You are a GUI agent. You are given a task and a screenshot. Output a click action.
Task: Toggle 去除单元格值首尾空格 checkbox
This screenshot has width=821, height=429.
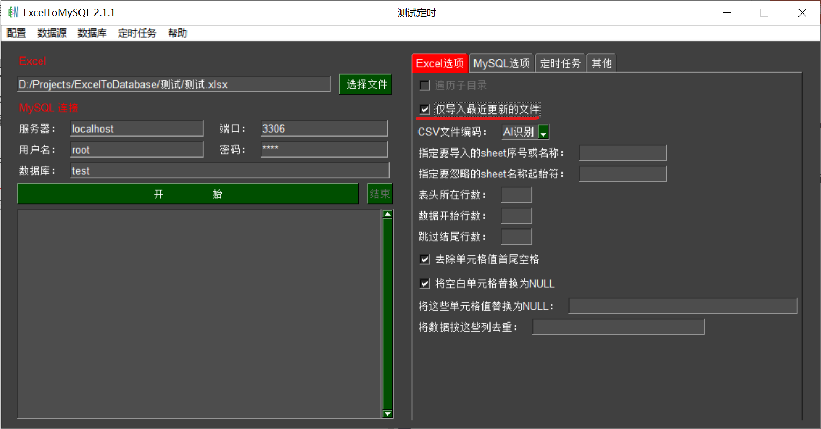pyautogui.click(x=425, y=260)
